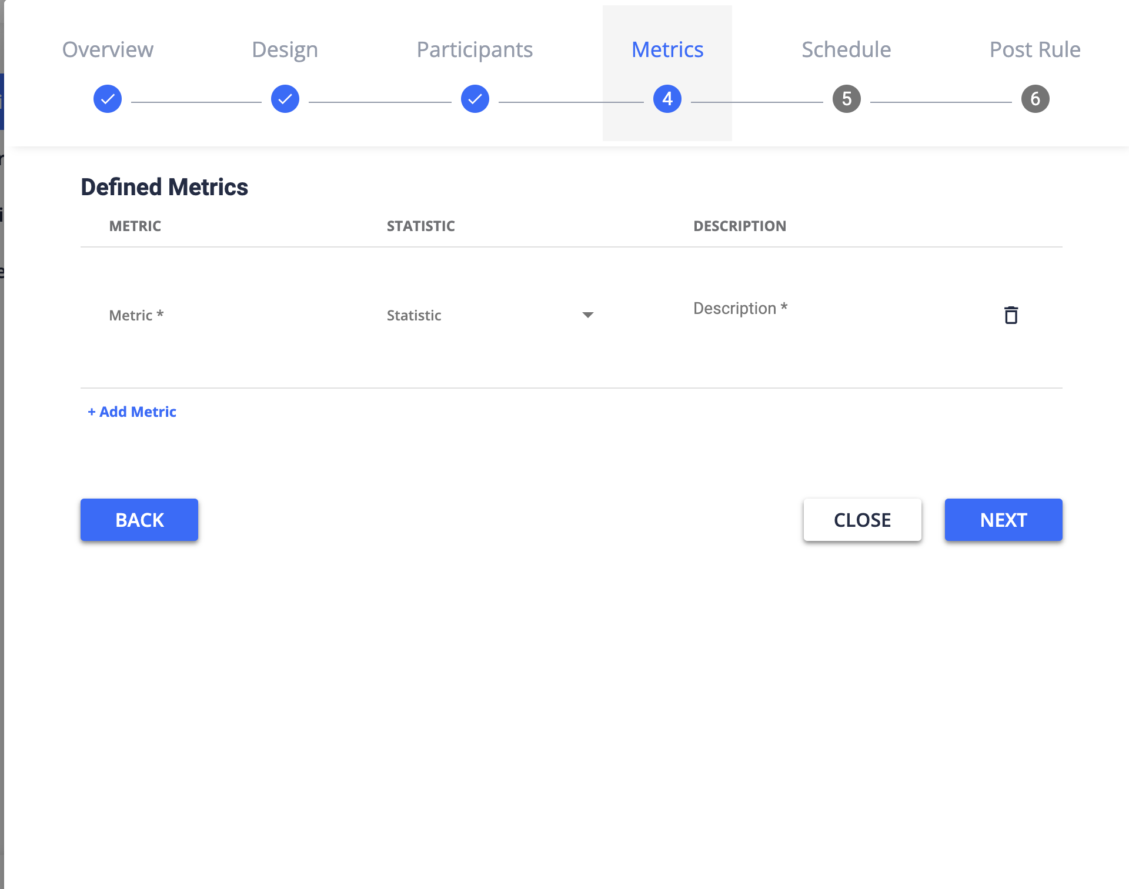Click the highlighted step 4 circle

coord(667,99)
